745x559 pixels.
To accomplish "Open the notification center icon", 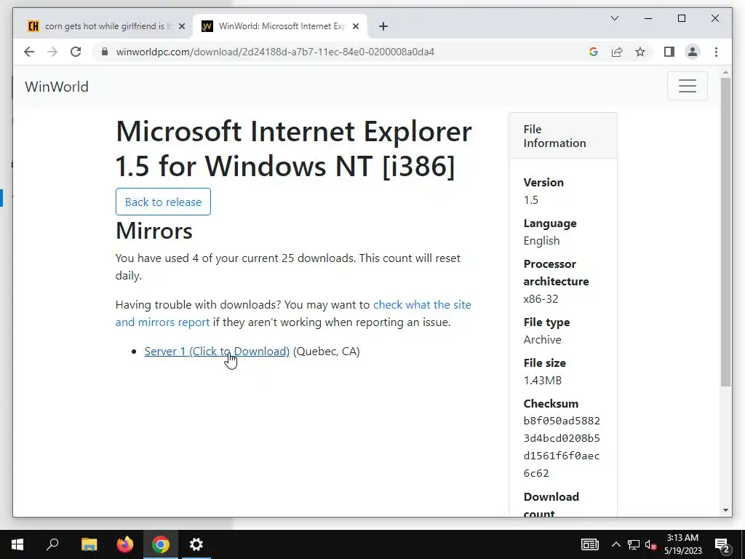I will tap(722, 544).
